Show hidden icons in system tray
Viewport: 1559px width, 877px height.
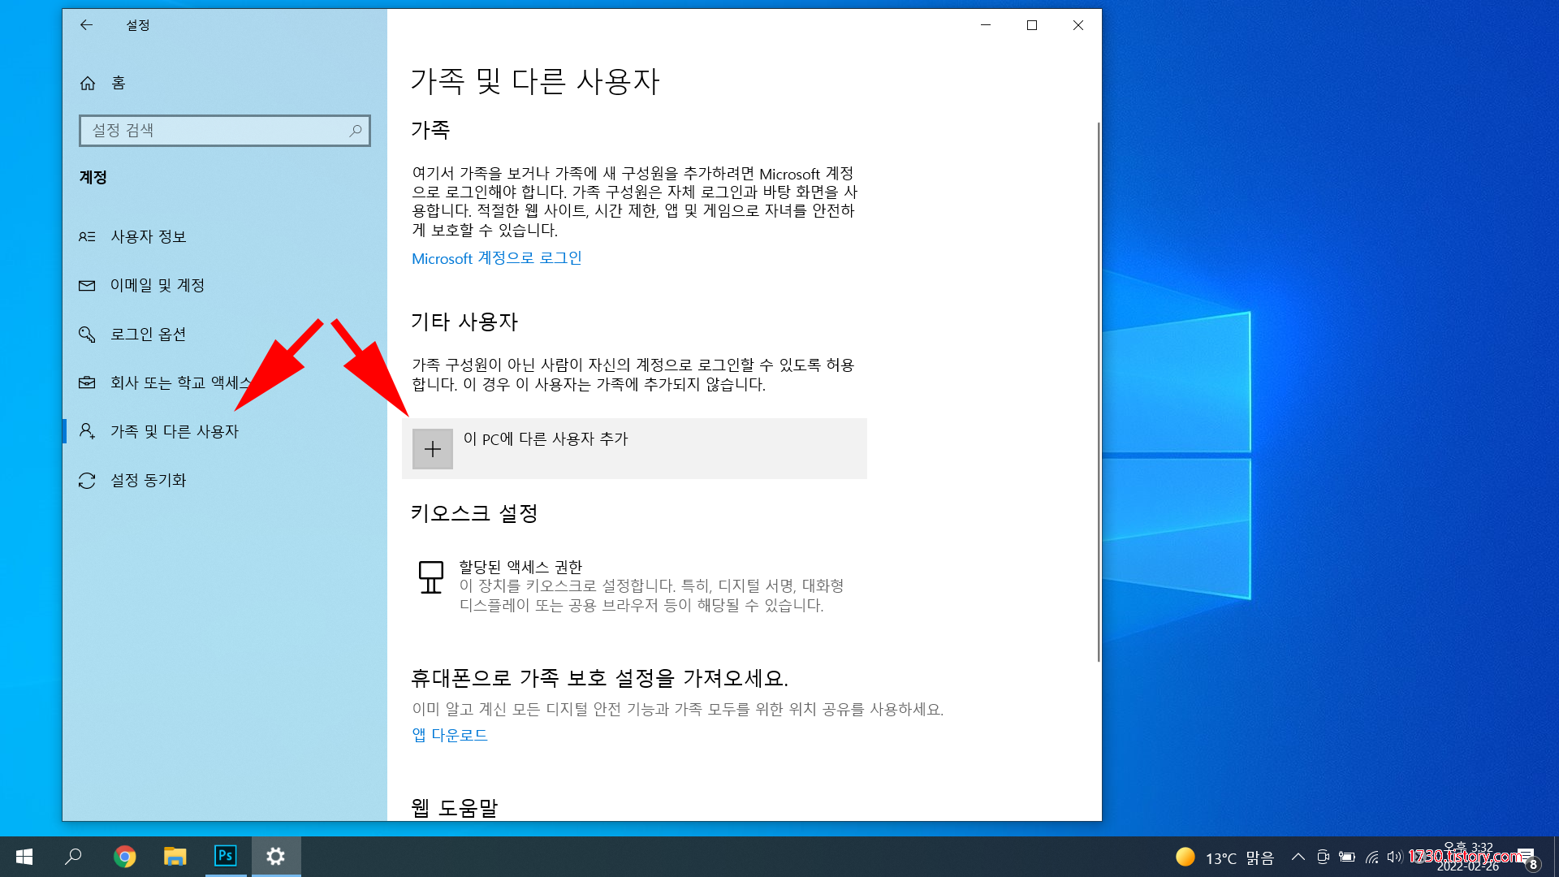pos(1298,857)
